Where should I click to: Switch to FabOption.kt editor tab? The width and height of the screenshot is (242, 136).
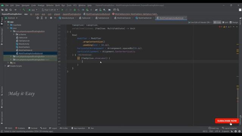click(103, 18)
